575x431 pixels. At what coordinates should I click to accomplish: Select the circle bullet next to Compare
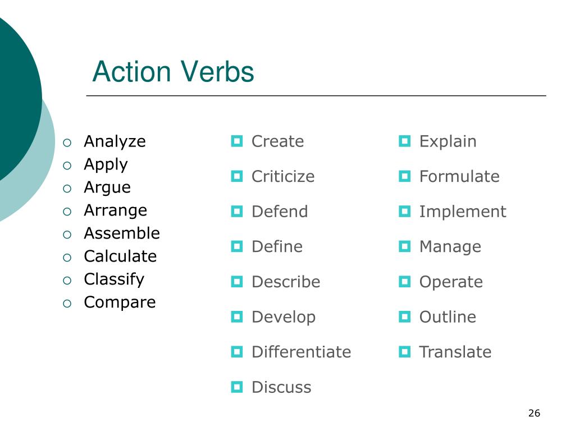click(67, 304)
